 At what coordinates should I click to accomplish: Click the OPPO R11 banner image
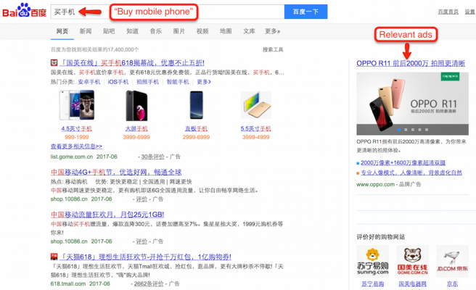click(x=412, y=104)
